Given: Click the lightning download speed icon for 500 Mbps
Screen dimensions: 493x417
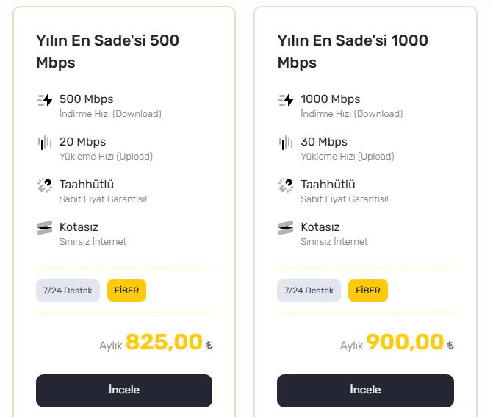Looking at the screenshot, I should point(45,100).
